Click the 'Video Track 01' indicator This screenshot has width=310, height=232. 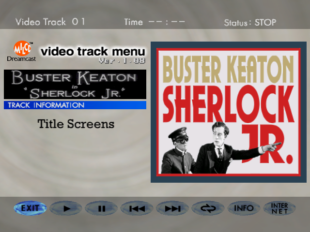click(x=50, y=22)
